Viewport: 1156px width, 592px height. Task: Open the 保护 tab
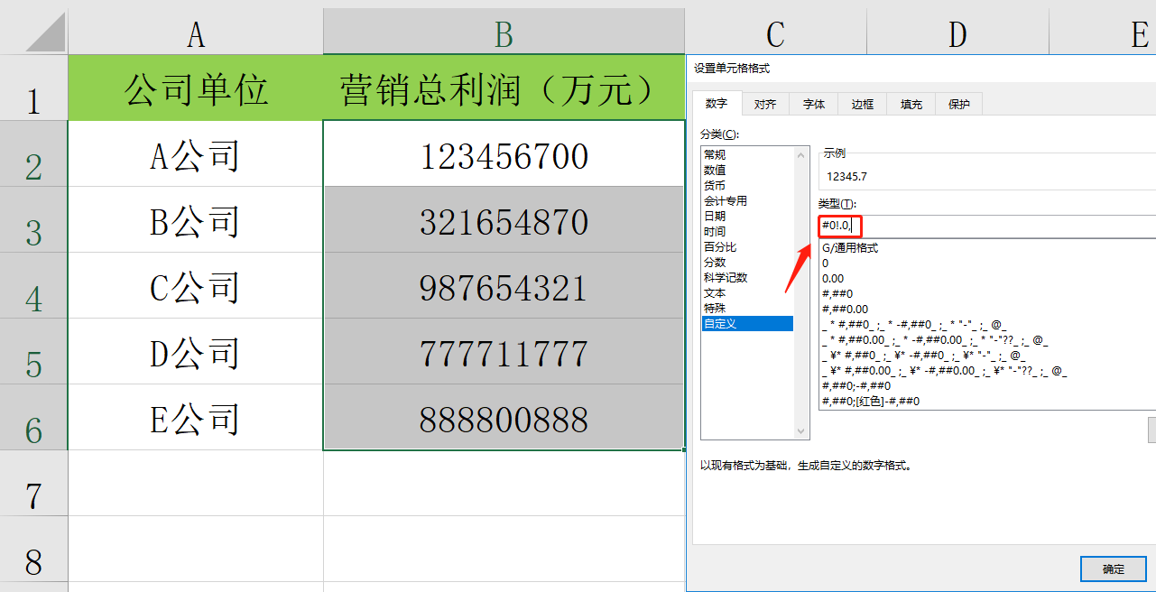click(x=959, y=104)
